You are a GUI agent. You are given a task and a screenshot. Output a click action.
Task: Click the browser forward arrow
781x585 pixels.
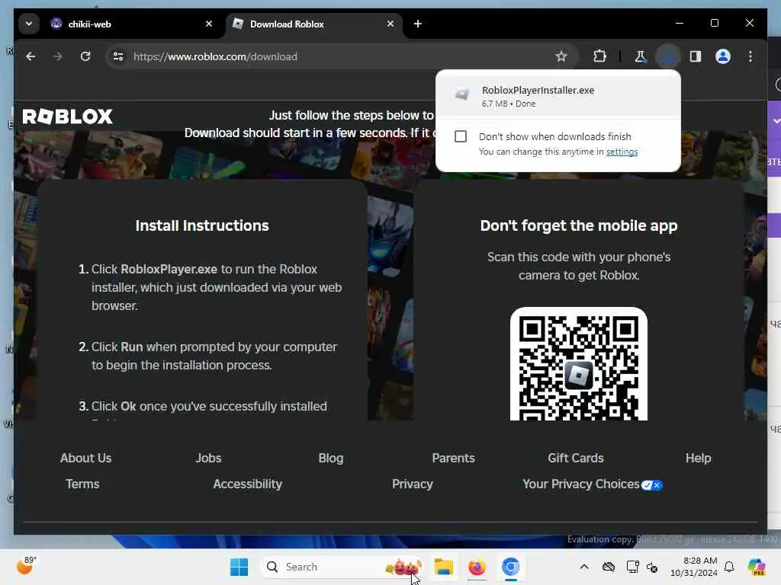[58, 56]
